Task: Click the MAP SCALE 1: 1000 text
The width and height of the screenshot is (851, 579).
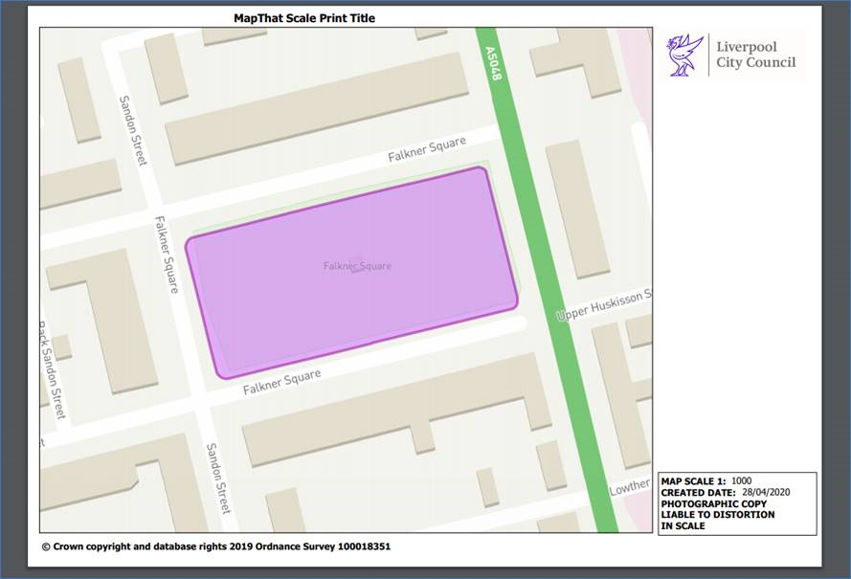Action: (706, 481)
